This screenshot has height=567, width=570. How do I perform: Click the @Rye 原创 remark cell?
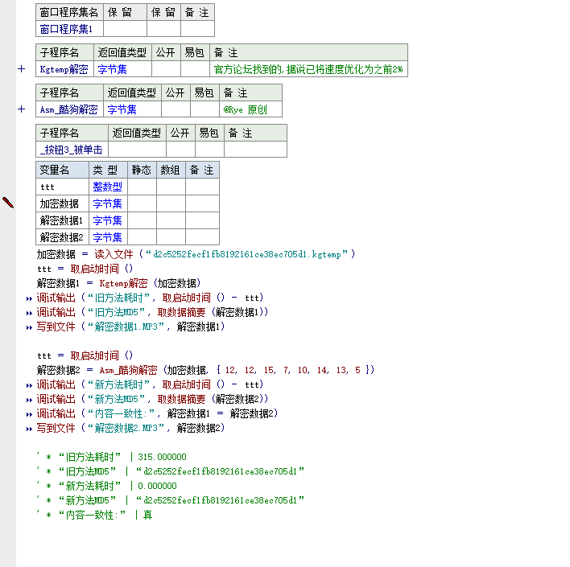point(250,109)
